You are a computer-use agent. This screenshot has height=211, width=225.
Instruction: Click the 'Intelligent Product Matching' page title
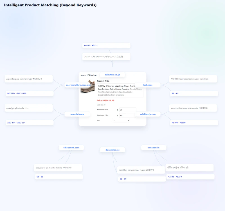[x=50, y=5]
